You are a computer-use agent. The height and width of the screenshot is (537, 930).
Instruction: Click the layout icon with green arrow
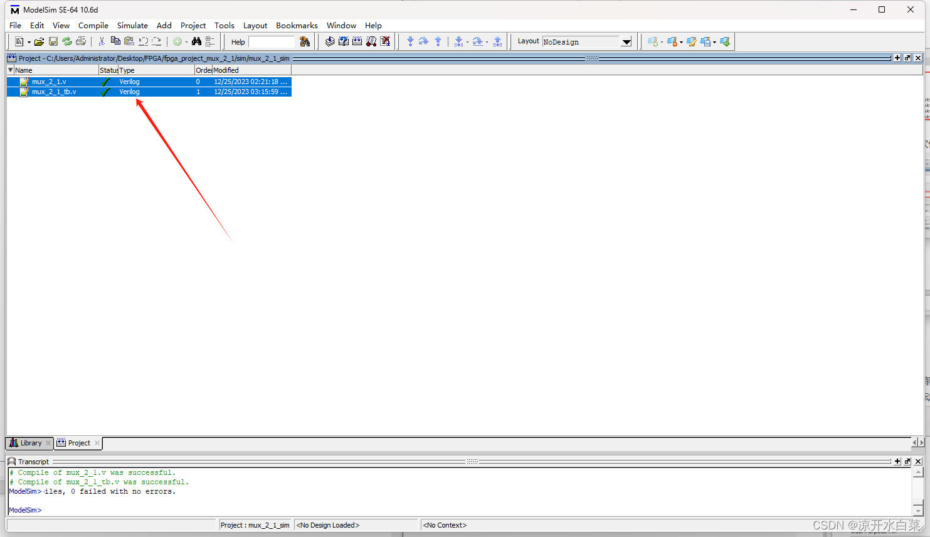point(725,42)
